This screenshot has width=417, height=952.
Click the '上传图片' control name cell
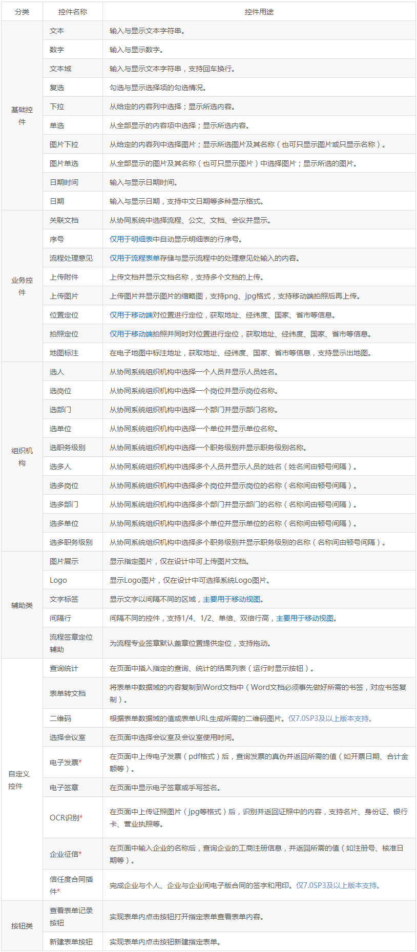click(73, 296)
